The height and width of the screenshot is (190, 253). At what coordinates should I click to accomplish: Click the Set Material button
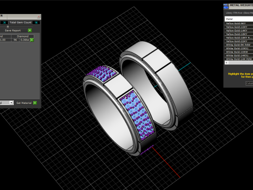24,103
